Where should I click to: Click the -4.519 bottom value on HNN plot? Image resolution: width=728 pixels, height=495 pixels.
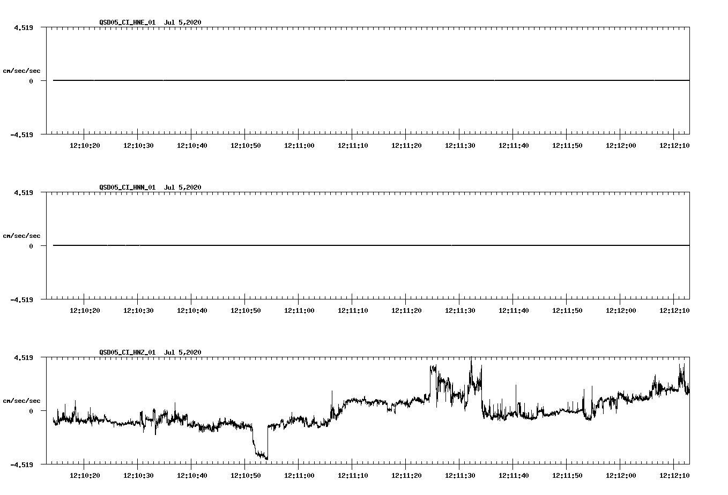(x=21, y=299)
